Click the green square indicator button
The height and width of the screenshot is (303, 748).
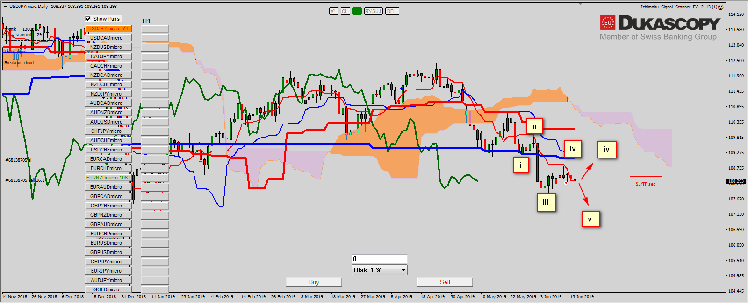pos(357,11)
